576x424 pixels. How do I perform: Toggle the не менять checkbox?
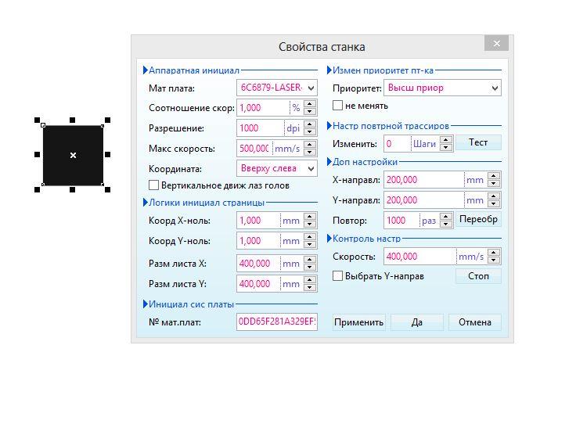click(x=338, y=106)
